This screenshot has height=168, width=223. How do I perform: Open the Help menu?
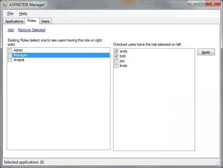click(x=23, y=14)
